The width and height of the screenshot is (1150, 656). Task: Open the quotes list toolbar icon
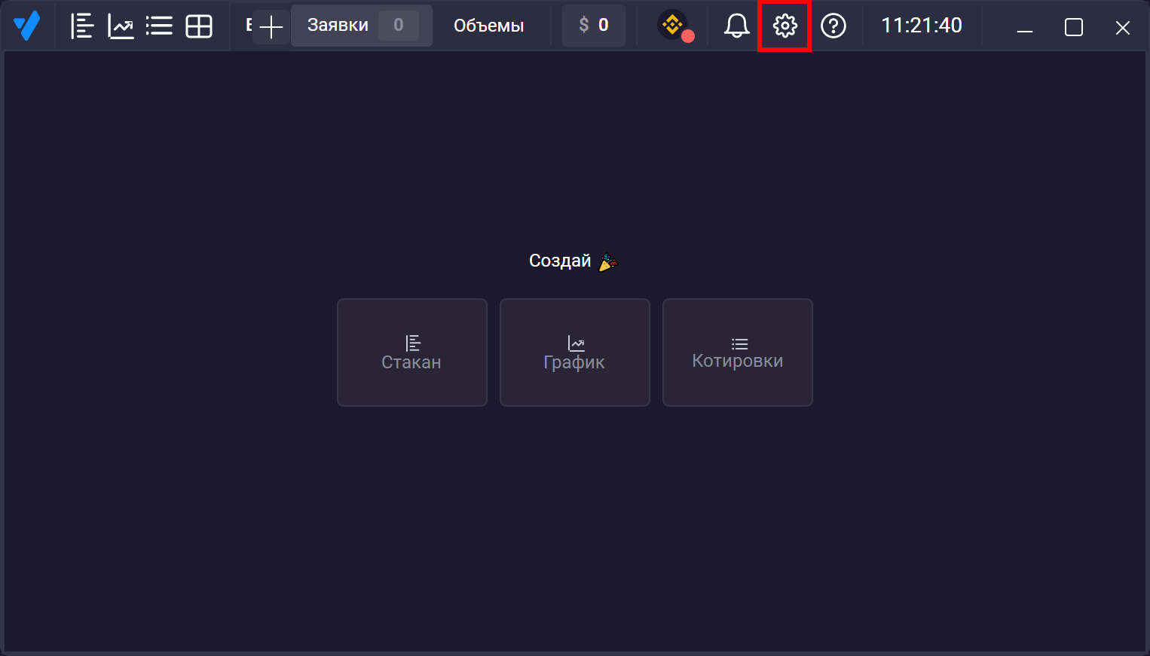[x=159, y=26]
